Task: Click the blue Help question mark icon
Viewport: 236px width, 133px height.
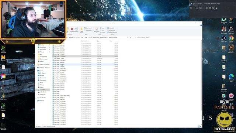Action: tap(201, 25)
